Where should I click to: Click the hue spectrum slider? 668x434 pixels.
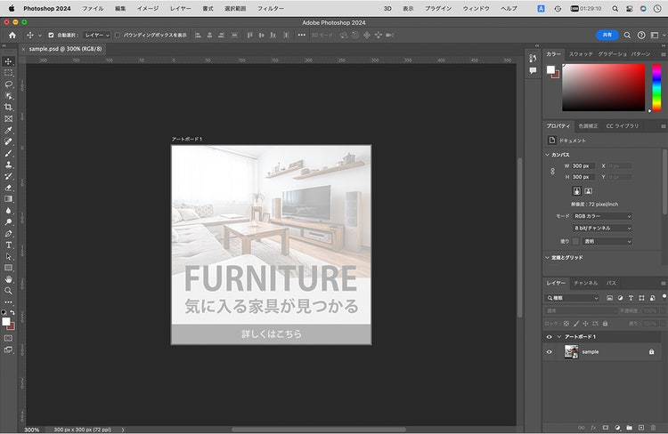click(656, 88)
